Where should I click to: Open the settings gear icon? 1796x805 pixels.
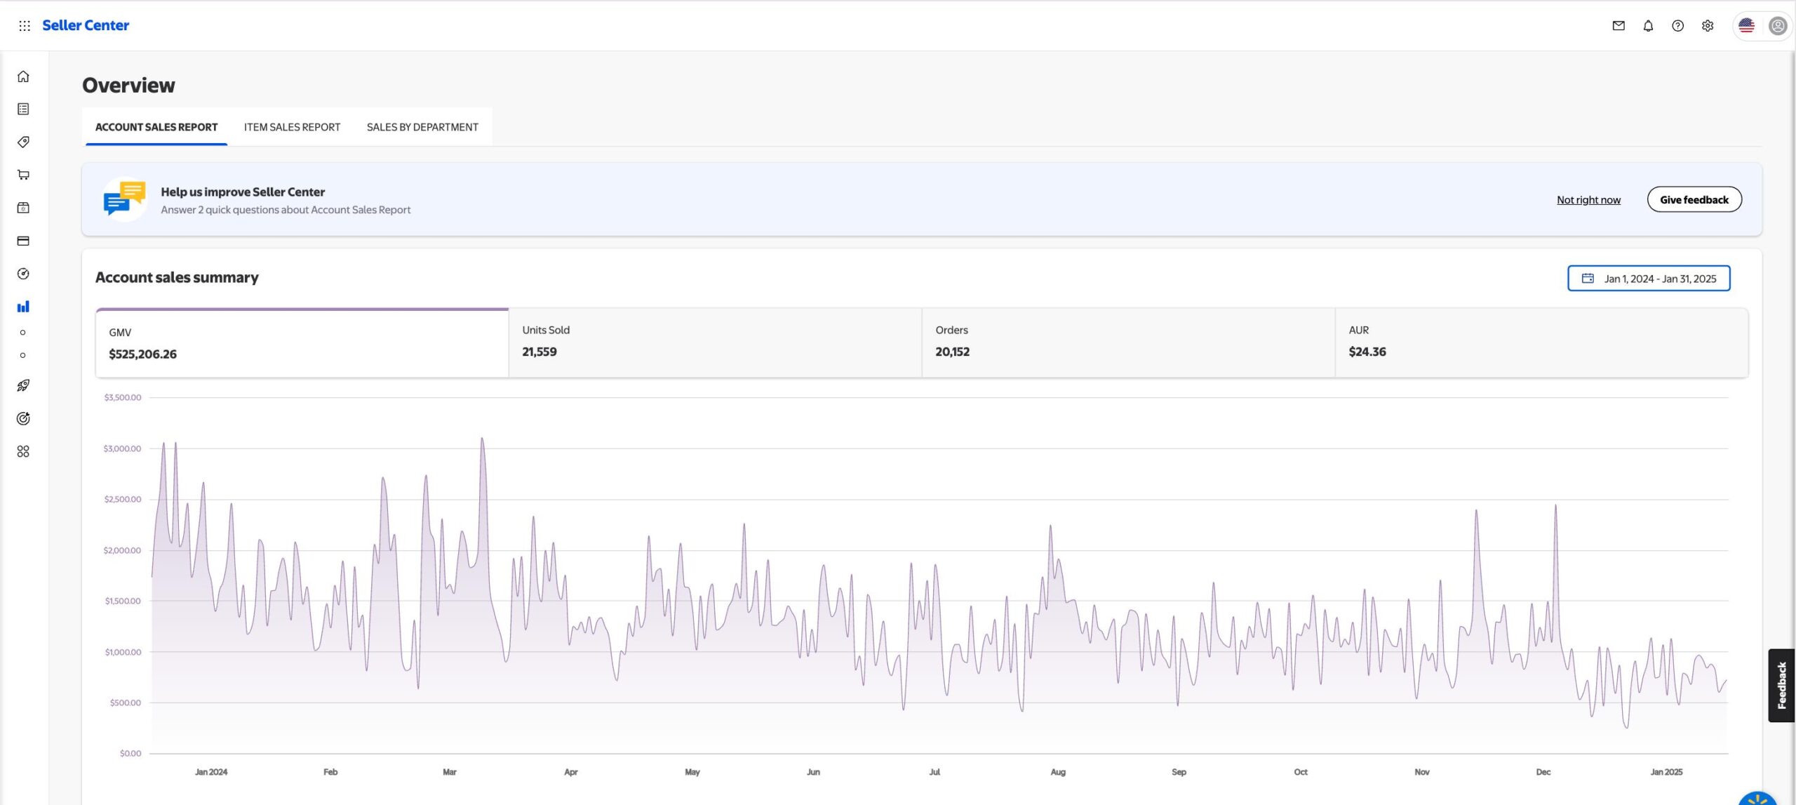[1708, 26]
